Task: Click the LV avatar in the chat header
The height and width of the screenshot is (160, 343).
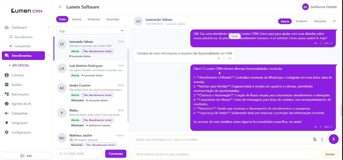Action: coord(138,21)
